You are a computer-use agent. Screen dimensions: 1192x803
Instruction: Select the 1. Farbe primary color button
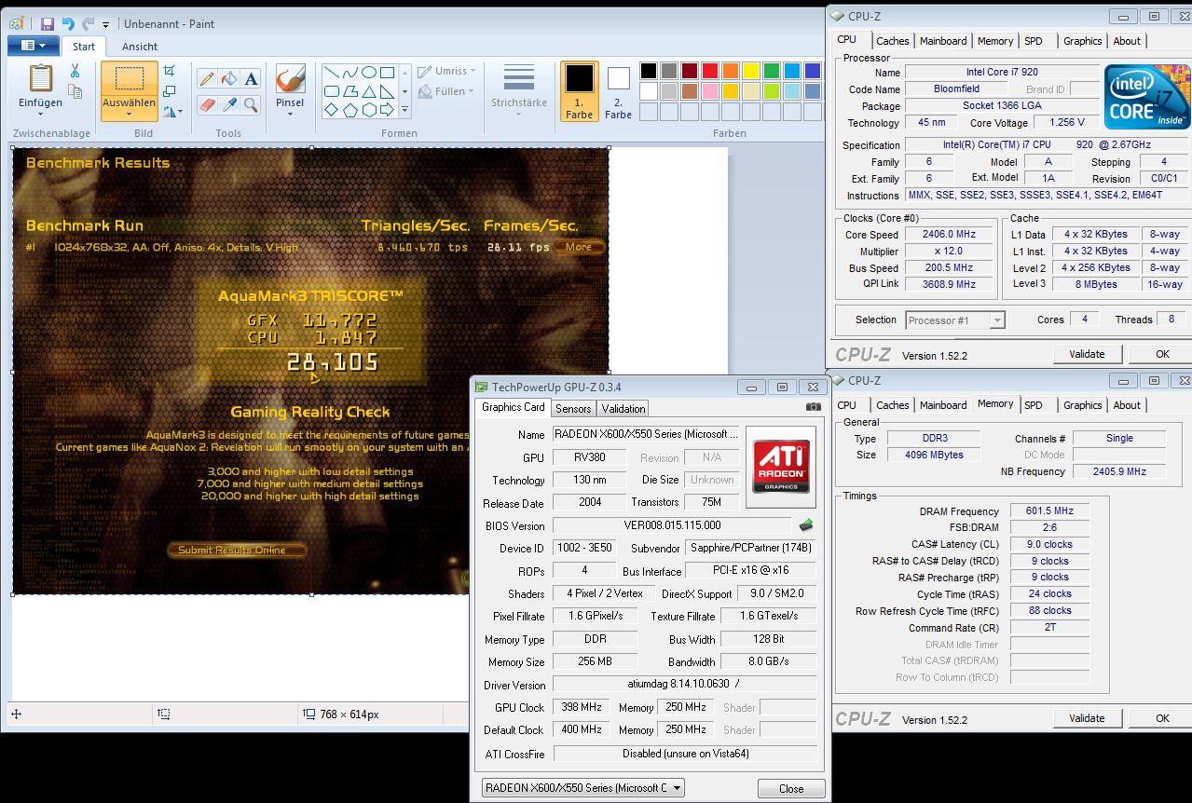pos(579,91)
